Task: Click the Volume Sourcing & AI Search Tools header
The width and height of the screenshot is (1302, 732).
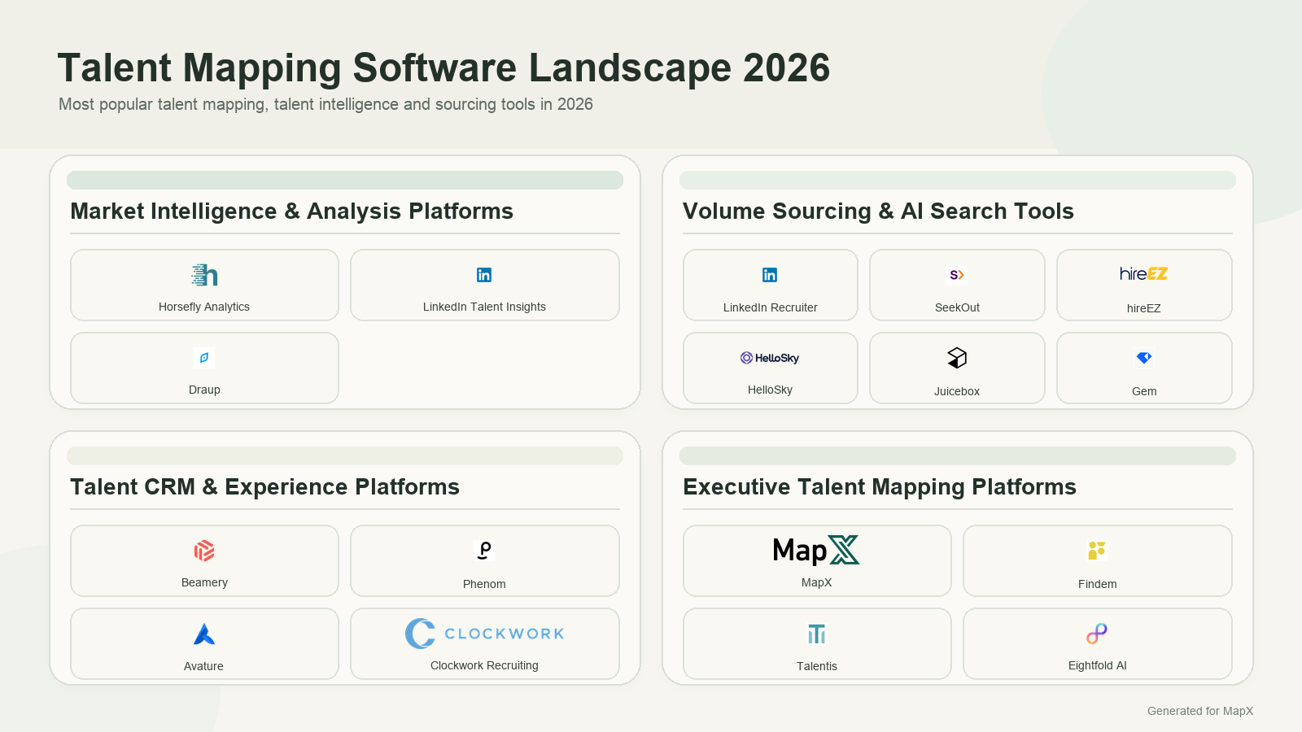Action: 878,211
